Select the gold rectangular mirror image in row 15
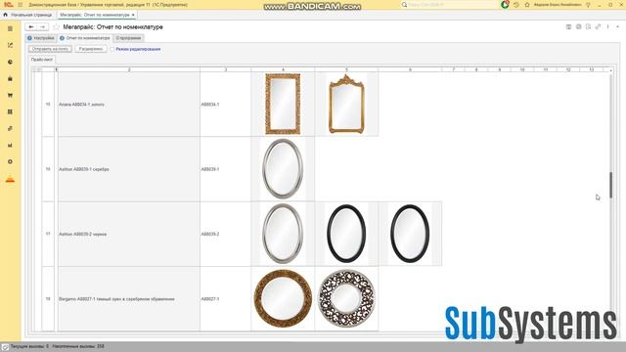The height and width of the screenshot is (352, 626). (x=283, y=104)
